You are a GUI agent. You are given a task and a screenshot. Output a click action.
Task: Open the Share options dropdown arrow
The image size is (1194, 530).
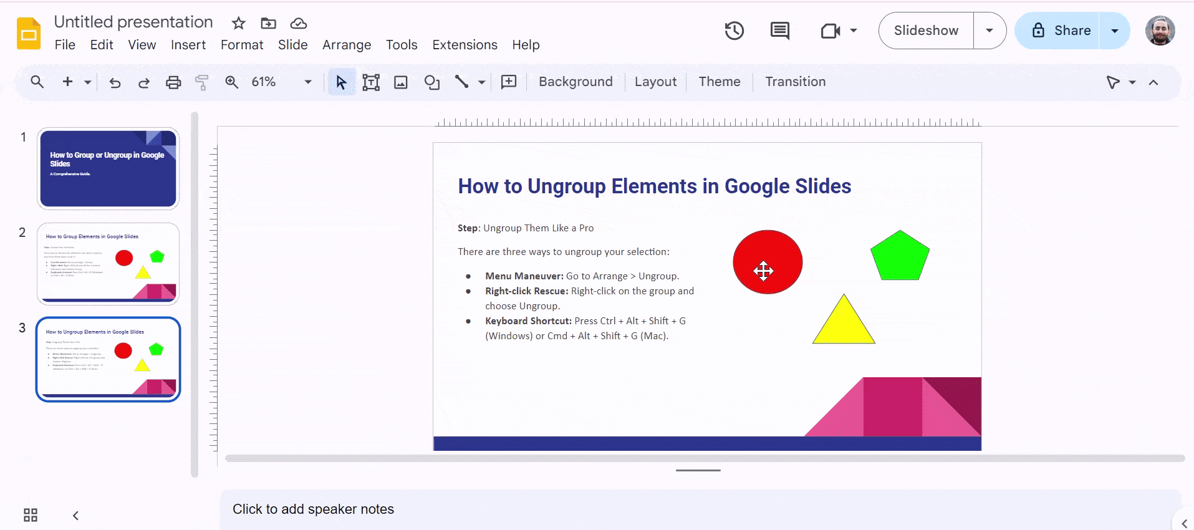[x=1114, y=31]
